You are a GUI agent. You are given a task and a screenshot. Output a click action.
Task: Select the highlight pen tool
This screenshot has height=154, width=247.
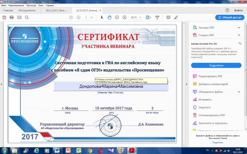point(176,18)
